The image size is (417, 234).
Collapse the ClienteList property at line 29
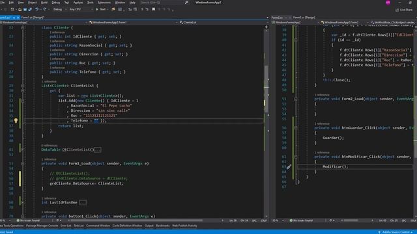[23, 86]
